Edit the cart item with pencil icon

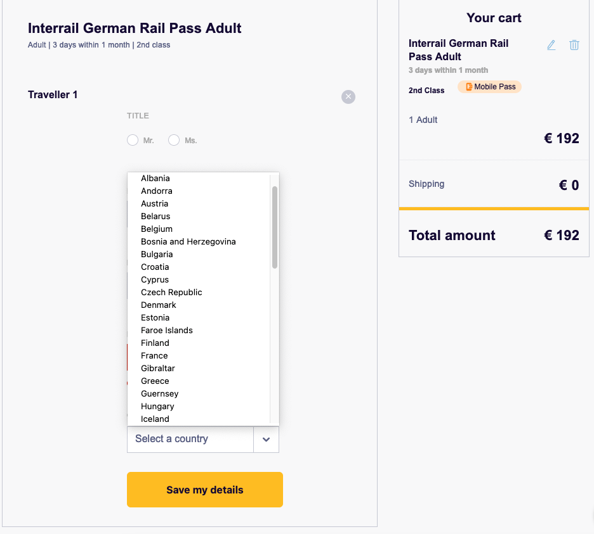[x=551, y=45]
